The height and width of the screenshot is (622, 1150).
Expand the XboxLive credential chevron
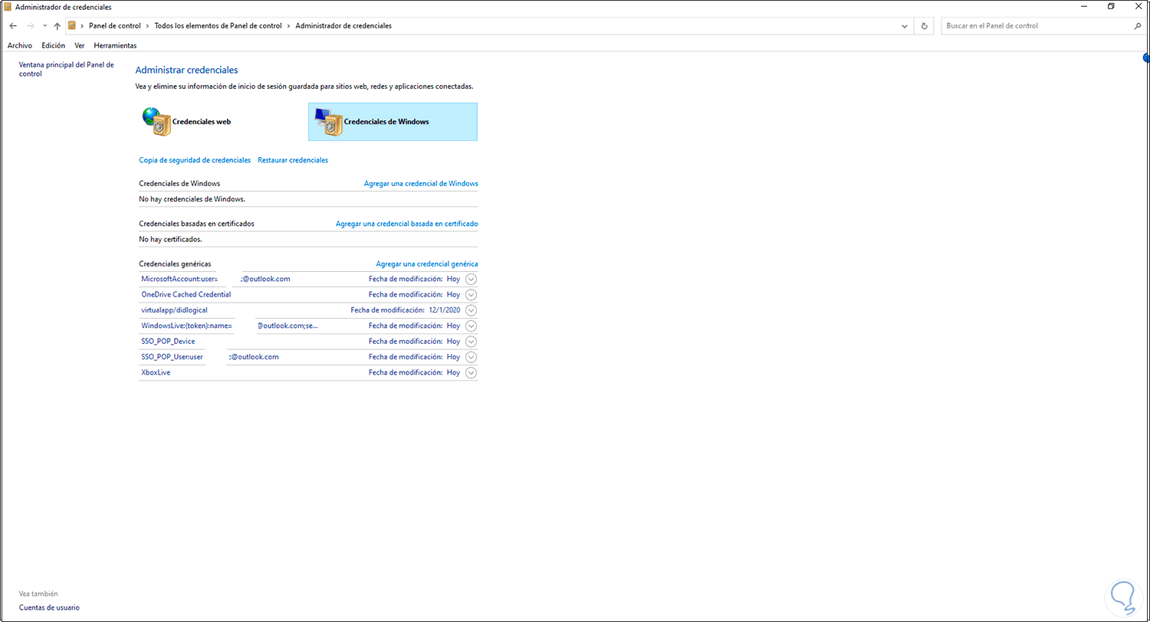pyautogui.click(x=472, y=372)
